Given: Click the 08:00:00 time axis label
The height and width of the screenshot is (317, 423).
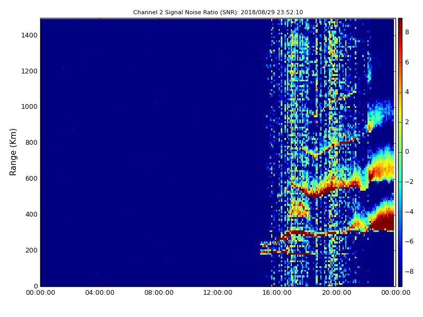Looking at the screenshot, I should 159,293.
